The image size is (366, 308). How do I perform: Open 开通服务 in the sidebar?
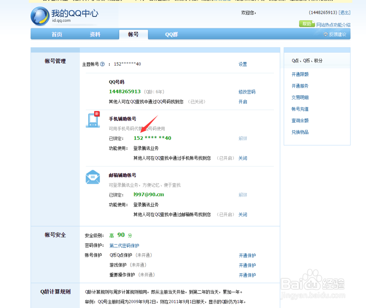300,86
